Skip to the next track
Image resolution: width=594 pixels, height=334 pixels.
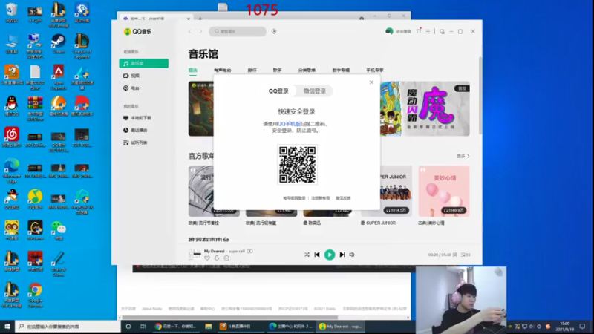click(342, 255)
